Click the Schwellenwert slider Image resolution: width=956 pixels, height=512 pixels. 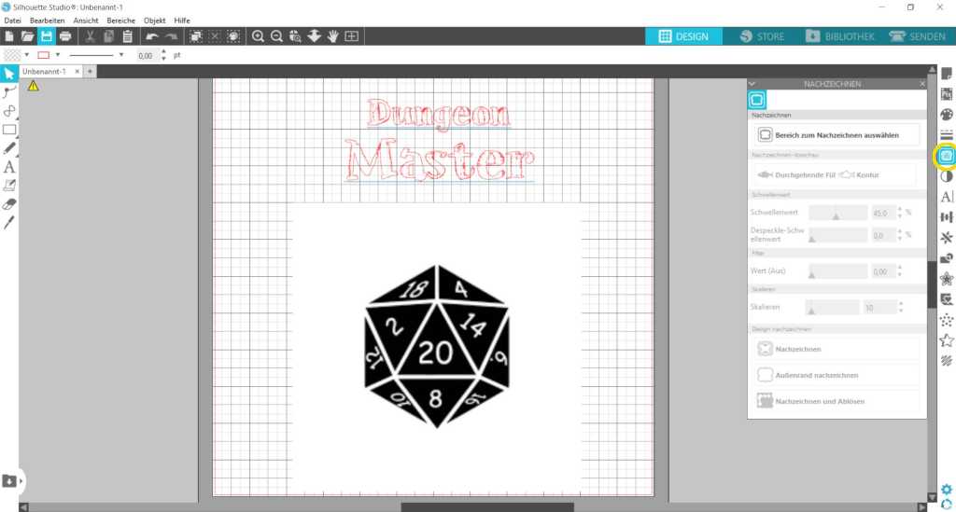(837, 213)
